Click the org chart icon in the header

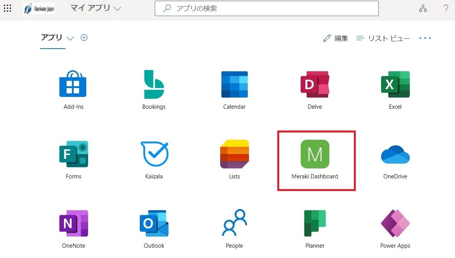point(423,8)
